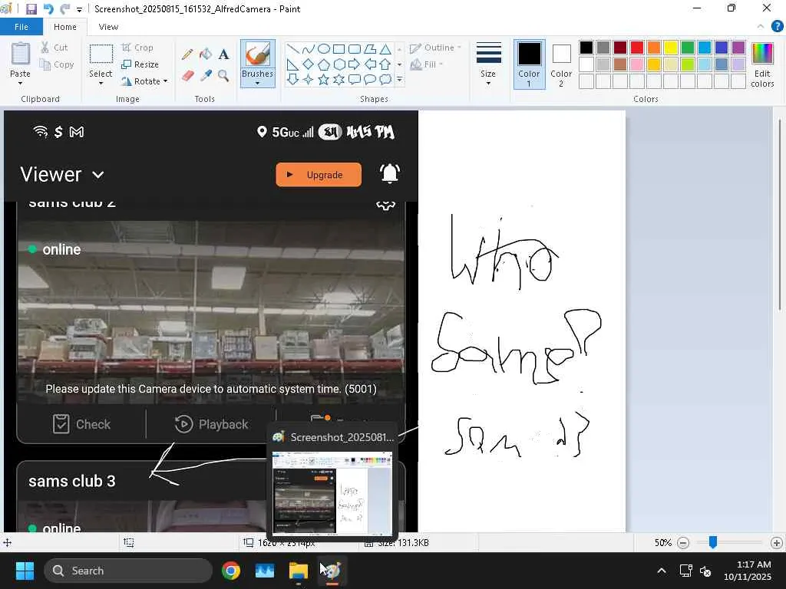Choose the purple color swatch
The image size is (786, 589).
(x=738, y=48)
